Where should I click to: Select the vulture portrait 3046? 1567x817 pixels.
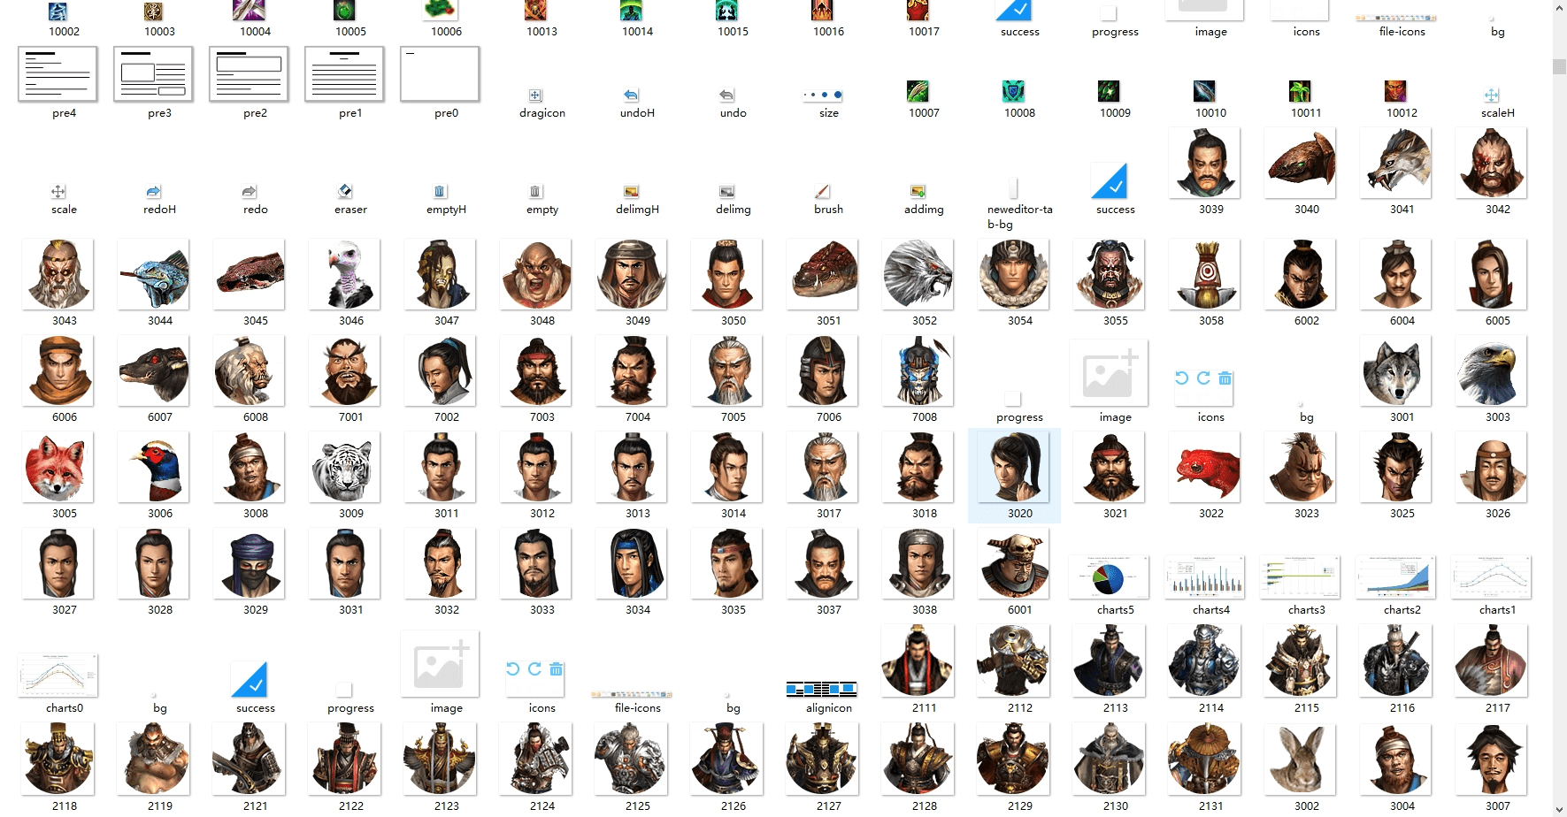pyautogui.click(x=344, y=274)
